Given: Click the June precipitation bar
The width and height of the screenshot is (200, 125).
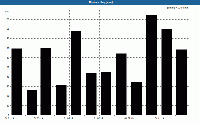Looking at the screenshot, I should 91,94.
